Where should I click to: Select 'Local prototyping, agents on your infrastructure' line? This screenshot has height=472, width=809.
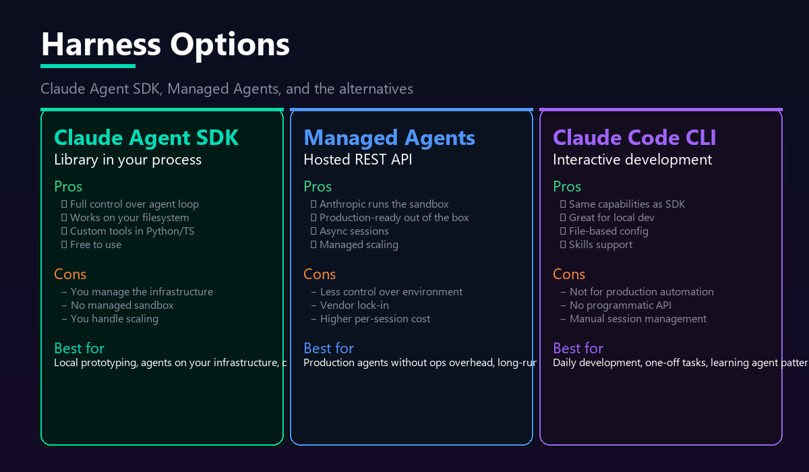[171, 363]
